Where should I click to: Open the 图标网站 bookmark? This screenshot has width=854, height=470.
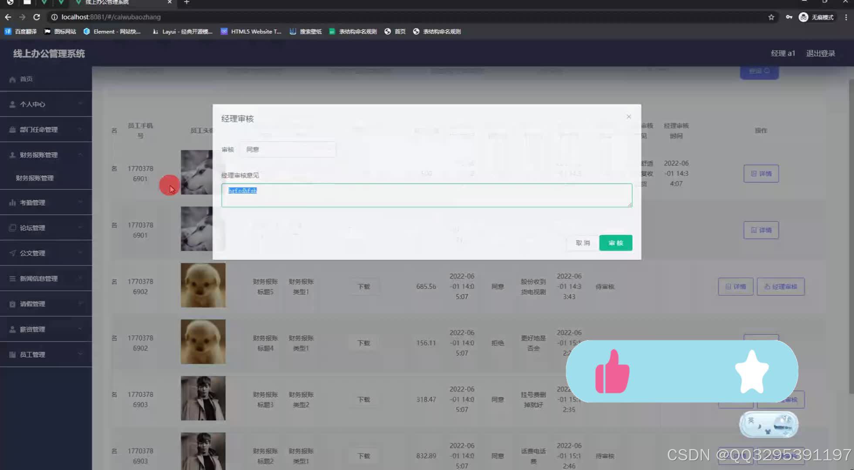pos(60,31)
